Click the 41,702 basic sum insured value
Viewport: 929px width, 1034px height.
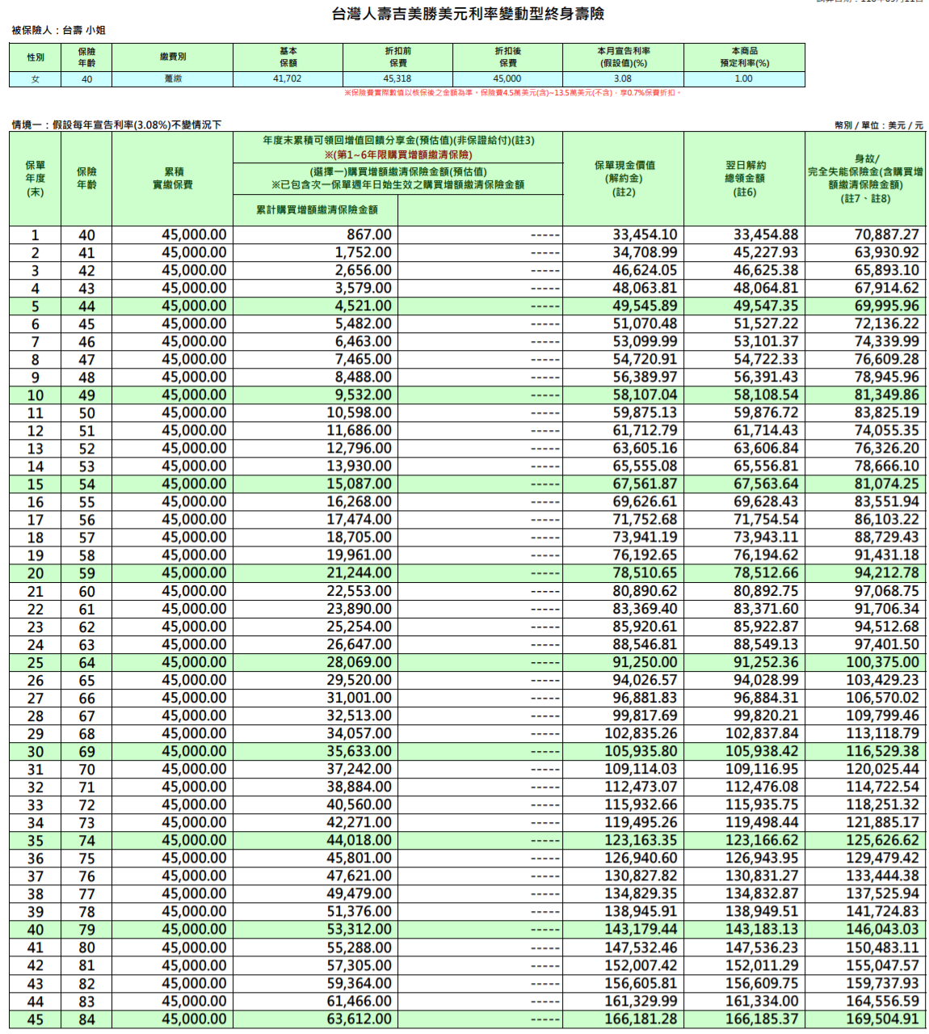coord(288,79)
